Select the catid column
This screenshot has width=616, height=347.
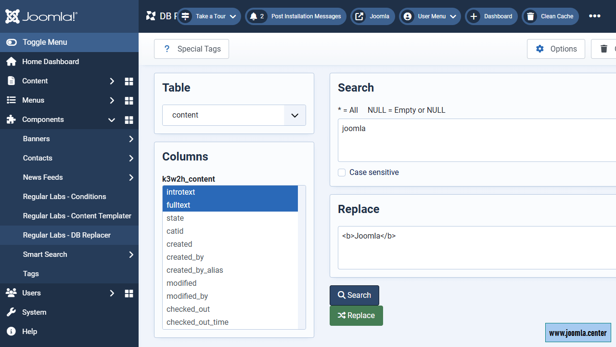point(230,231)
